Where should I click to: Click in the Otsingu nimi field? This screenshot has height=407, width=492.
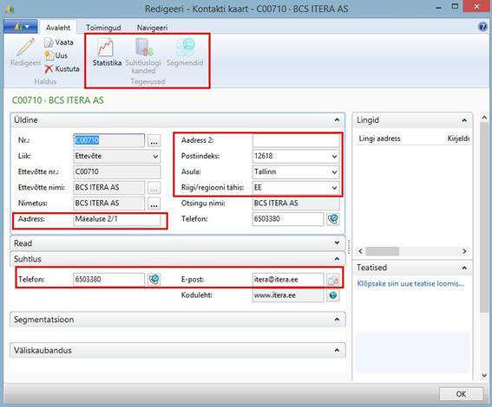(x=296, y=203)
